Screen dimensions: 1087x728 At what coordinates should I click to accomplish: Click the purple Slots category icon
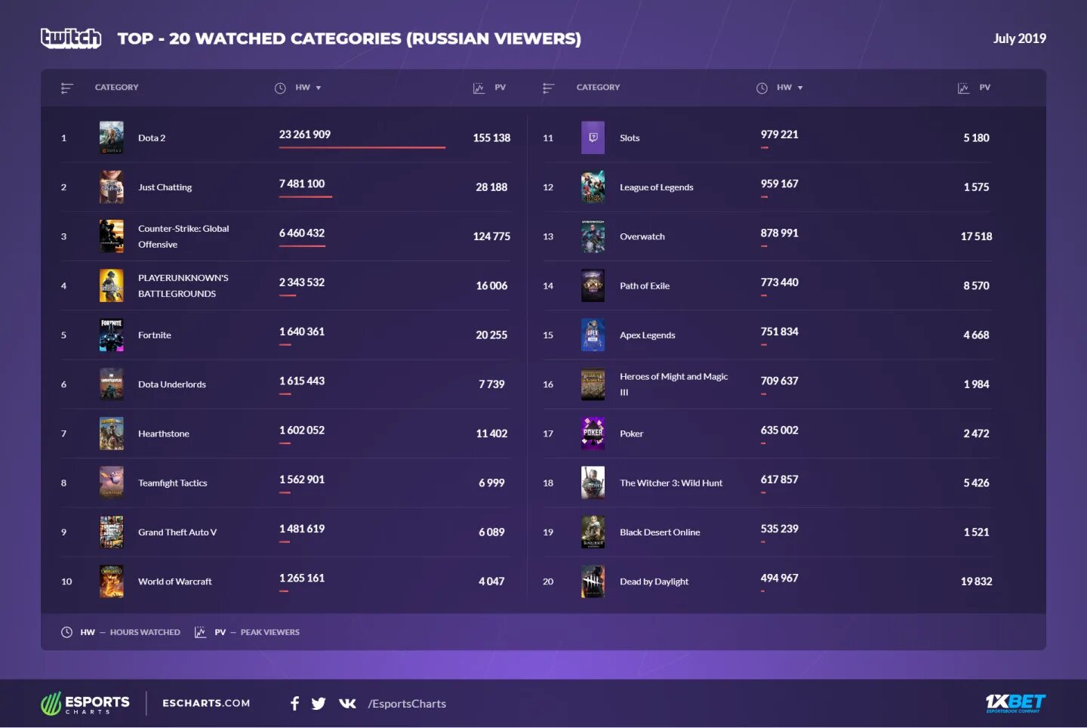[593, 137]
